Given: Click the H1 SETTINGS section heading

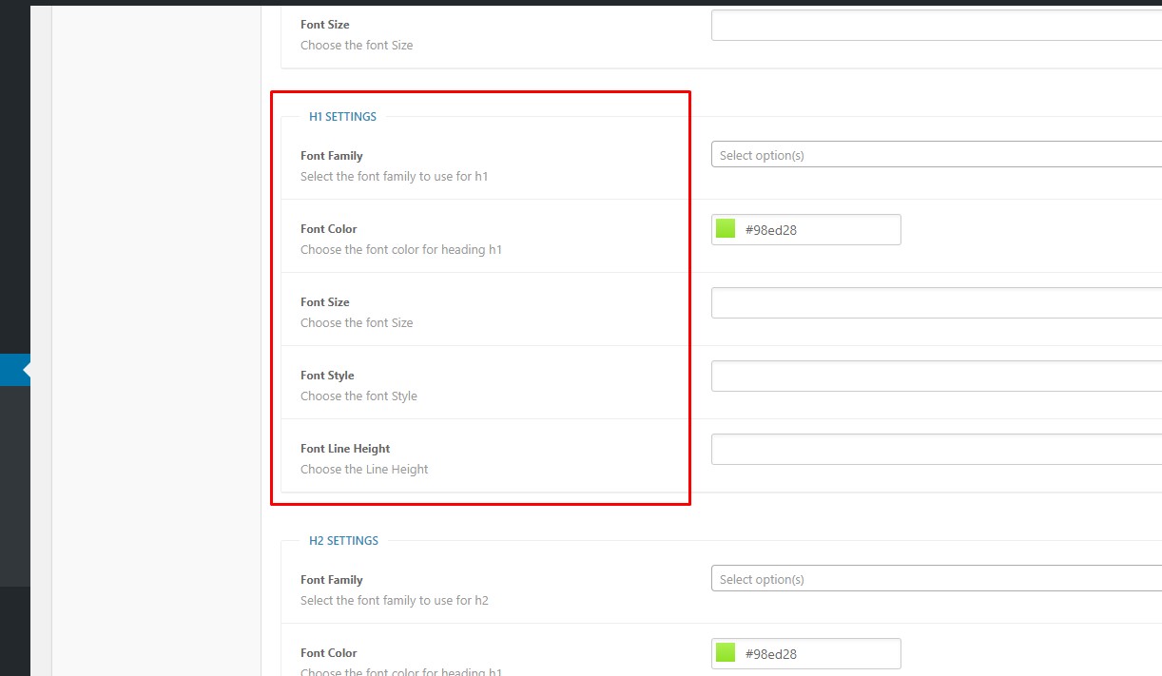Looking at the screenshot, I should click(342, 117).
